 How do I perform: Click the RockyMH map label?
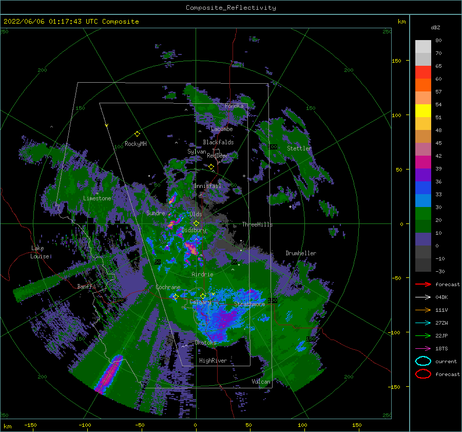(x=136, y=144)
